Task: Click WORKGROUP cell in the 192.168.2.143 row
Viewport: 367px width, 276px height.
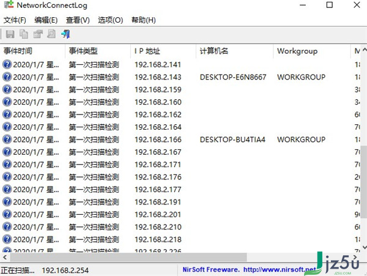Action: click(x=301, y=77)
